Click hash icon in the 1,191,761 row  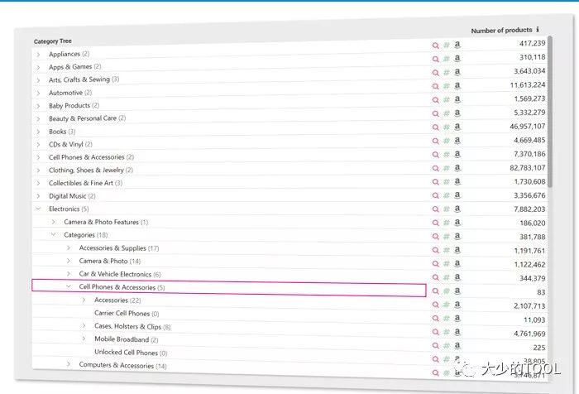tap(447, 250)
